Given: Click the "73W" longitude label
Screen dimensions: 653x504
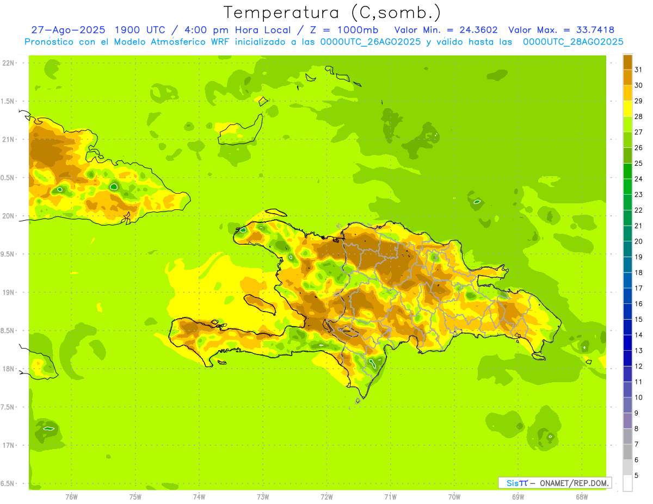Looking at the screenshot, I should coord(263,497).
